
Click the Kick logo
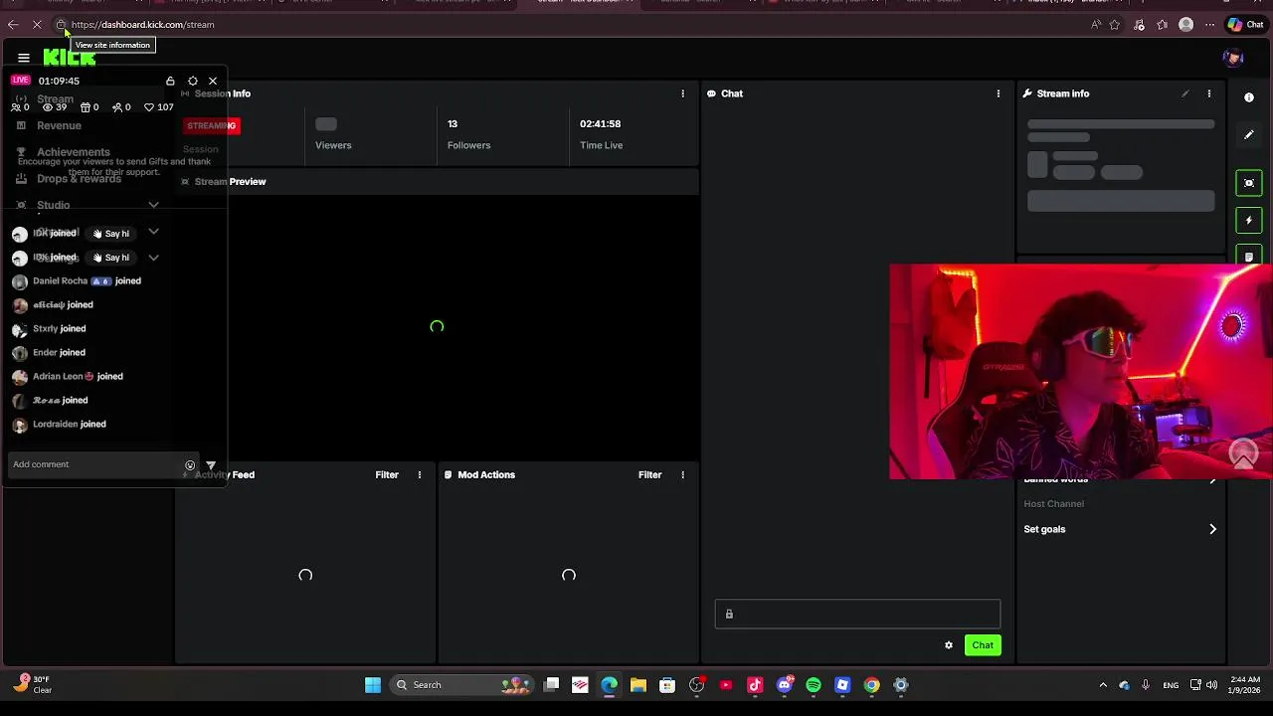click(x=69, y=58)
